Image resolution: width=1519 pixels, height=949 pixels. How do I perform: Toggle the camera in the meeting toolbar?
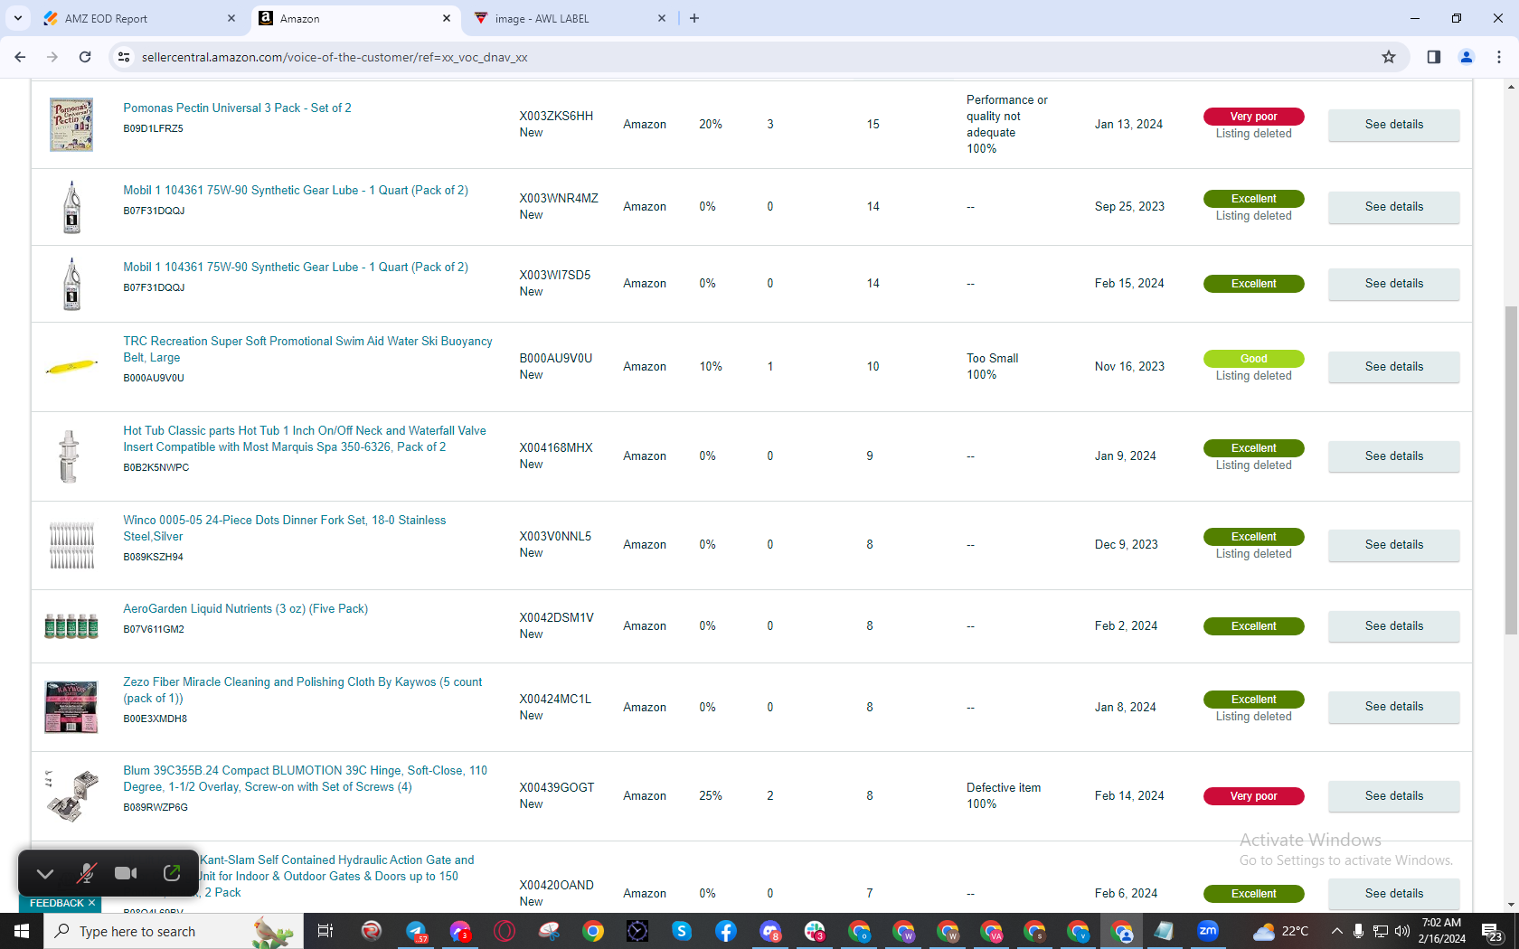click(x=126, y=873)
